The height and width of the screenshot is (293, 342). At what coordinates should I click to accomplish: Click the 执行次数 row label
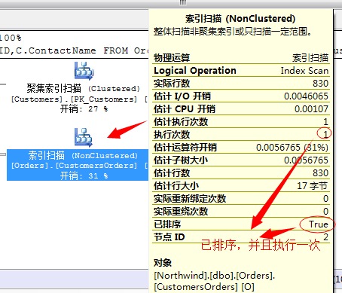tap(172, 135)
